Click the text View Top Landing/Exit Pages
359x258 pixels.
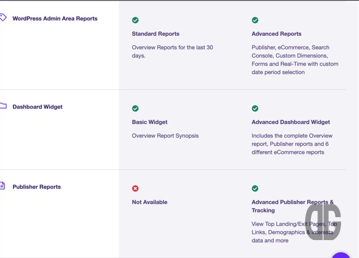point(294,232)
